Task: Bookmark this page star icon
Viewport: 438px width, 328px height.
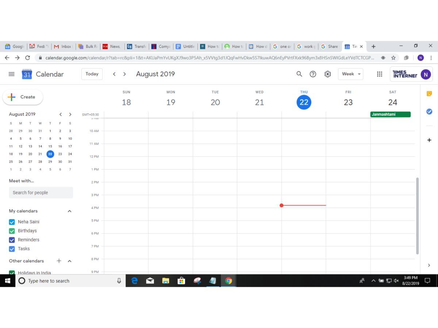Action: tap(393, 58)
